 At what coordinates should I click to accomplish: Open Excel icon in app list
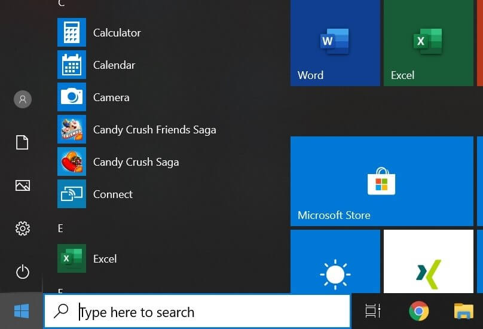(x=72, y=258)
